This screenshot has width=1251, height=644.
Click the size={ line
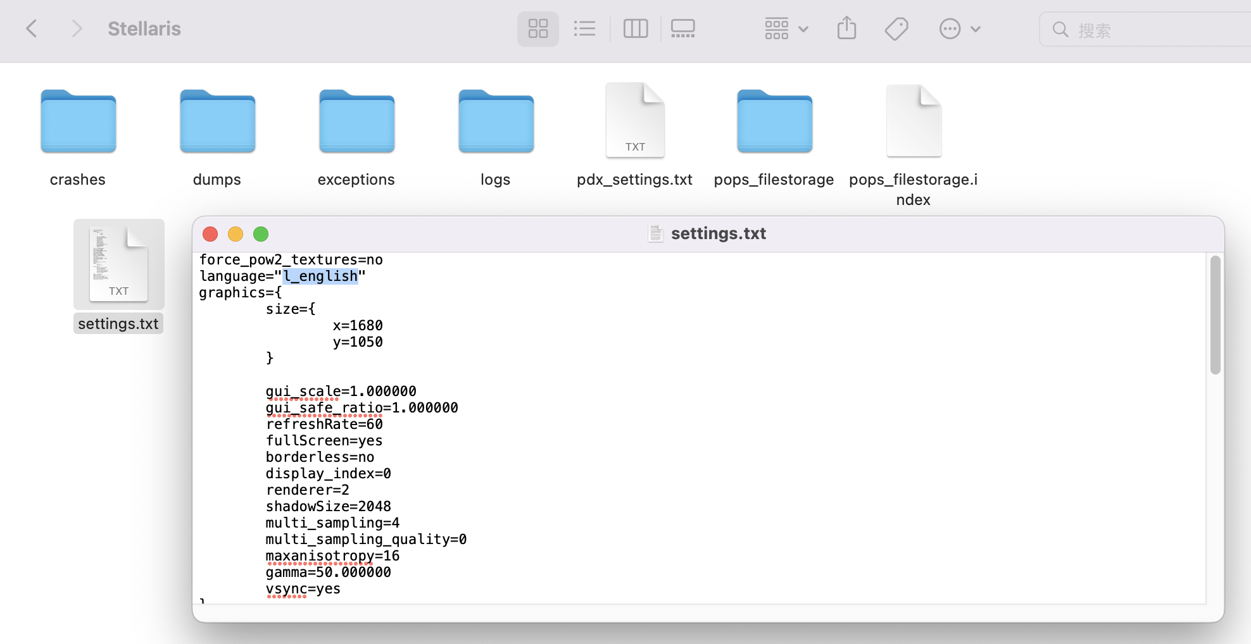click(x=291, y=309)
